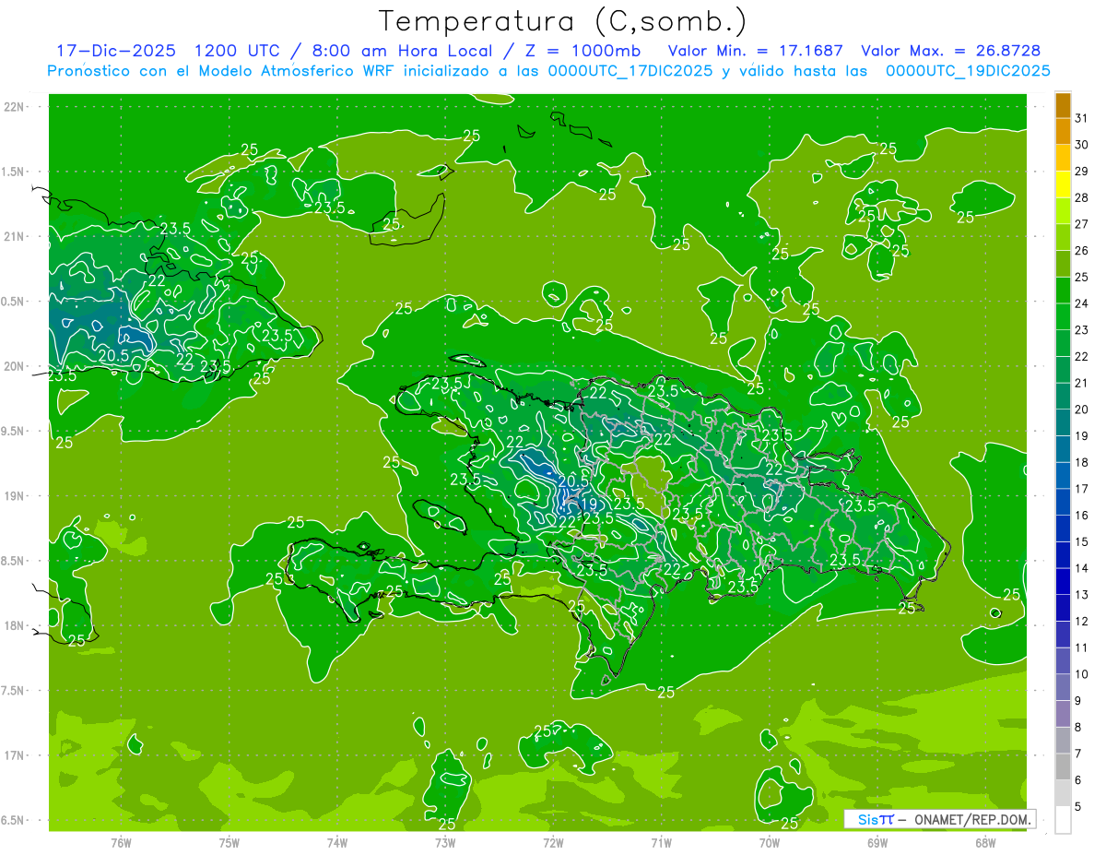Click the "73W" longitude axis label
This screenshot has height=855, width=1106.
445,842
